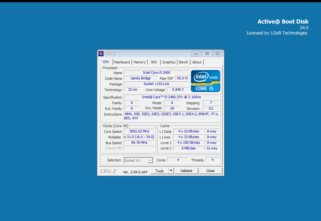This screenshot has height=221, width=321.
Task: Maximize the CPU-Z window
Action: coord(207,54)
